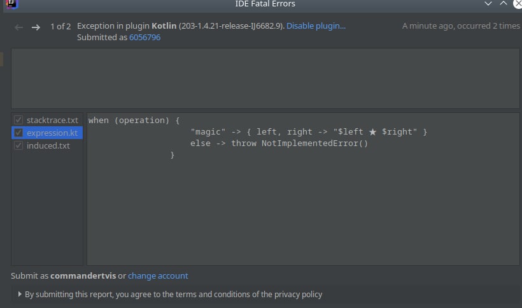Image resolution: width=522 pixels, height=308 pixels.
Task: Go to the previous error with back arrow
Action: pos(19,27)
